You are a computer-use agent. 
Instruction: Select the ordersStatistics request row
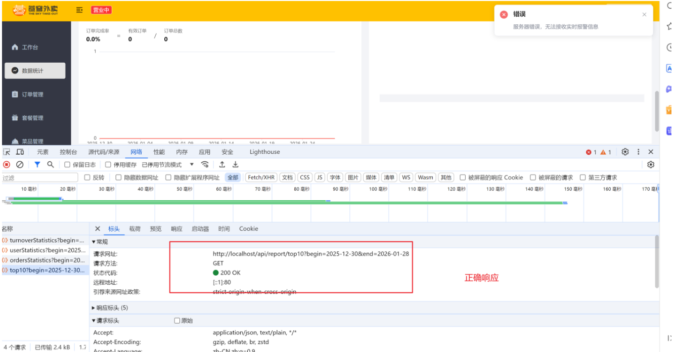pyautogui.click(x=44, y=260)
